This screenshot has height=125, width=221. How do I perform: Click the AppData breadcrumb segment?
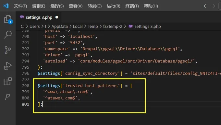coord(59,27)
